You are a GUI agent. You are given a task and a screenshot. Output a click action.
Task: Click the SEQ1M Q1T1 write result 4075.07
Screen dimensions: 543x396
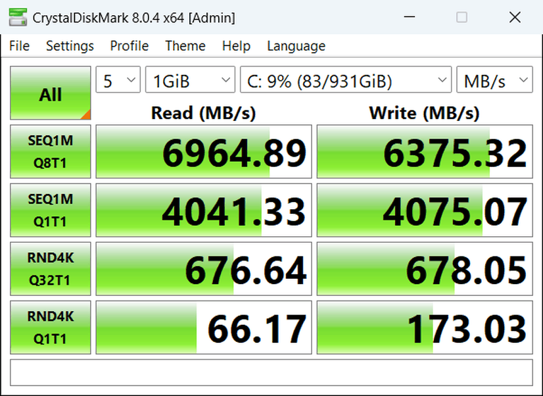[425, 210]
